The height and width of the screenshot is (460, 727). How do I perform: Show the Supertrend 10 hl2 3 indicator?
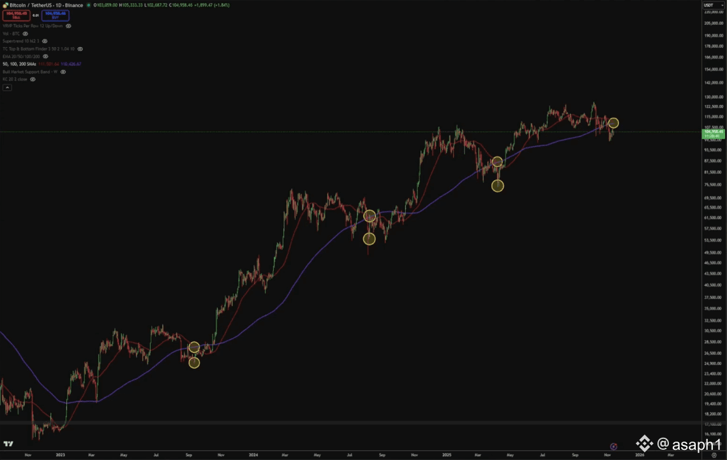coord(45,41)
